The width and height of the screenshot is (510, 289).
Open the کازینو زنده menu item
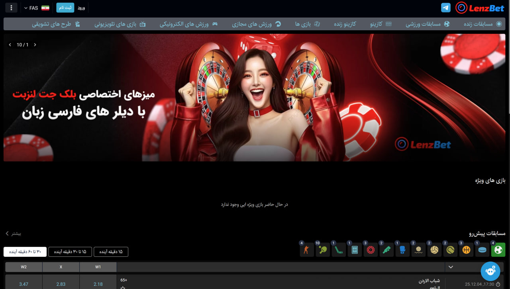[x=345, y=24]
